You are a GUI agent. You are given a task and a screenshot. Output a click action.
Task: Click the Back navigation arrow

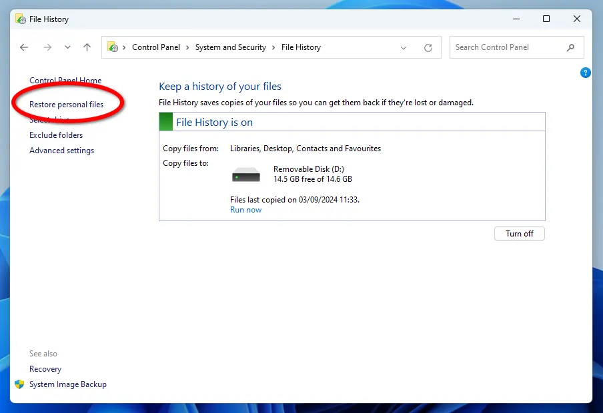[x=24, y=47]
